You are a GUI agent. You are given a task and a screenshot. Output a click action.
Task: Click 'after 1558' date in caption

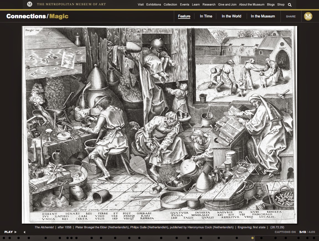click(65, 227)
